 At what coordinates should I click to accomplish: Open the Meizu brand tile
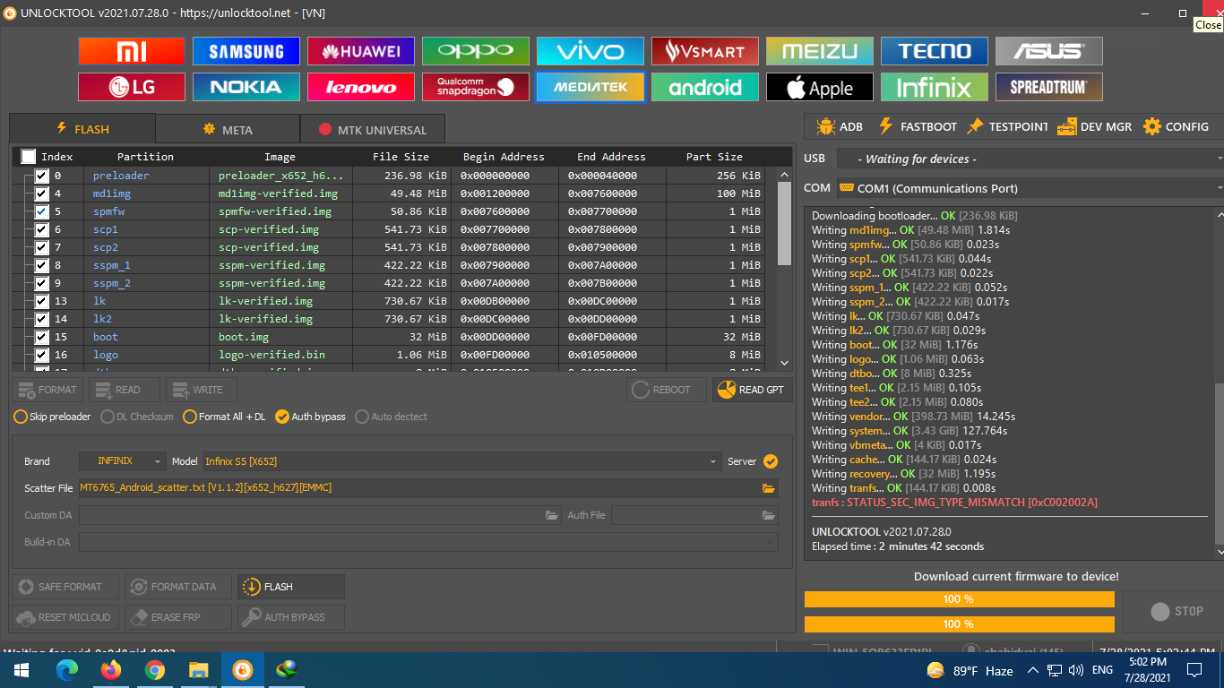pyautogui.click(x=820, y=51)
